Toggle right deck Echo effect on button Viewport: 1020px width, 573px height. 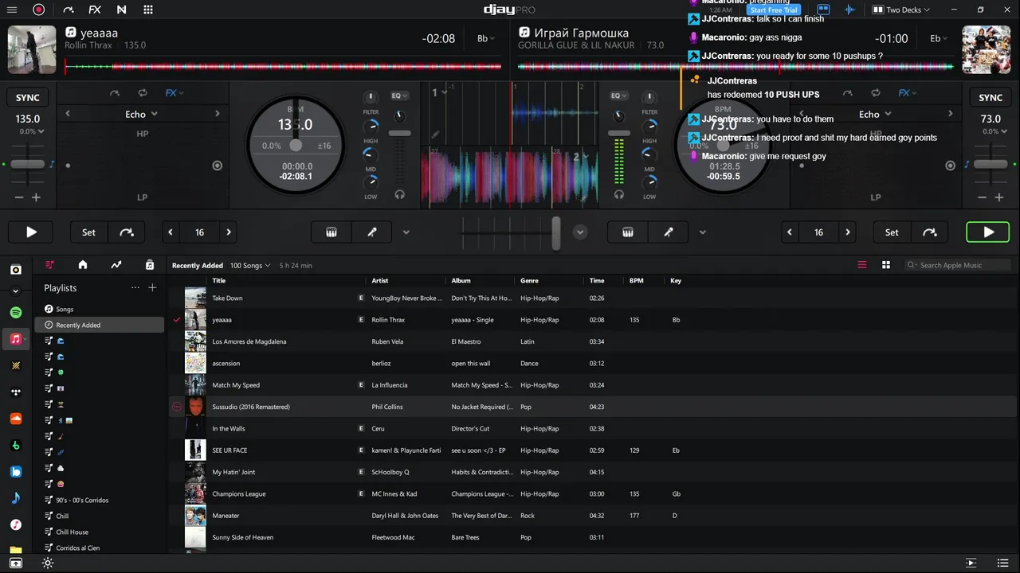950,166
